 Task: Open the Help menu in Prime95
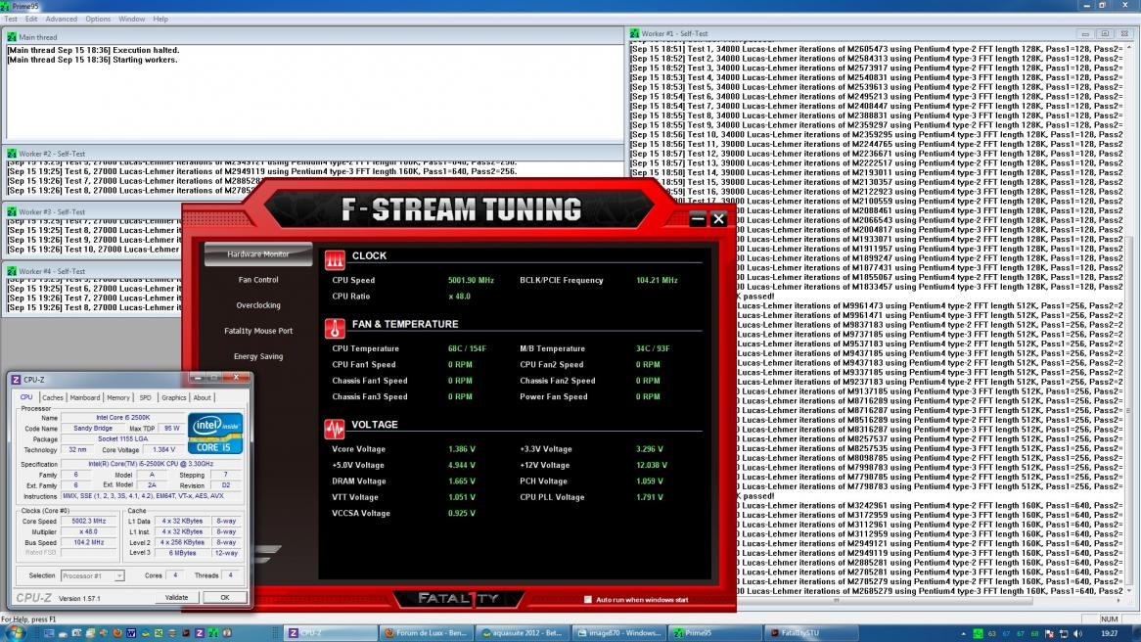160,19
